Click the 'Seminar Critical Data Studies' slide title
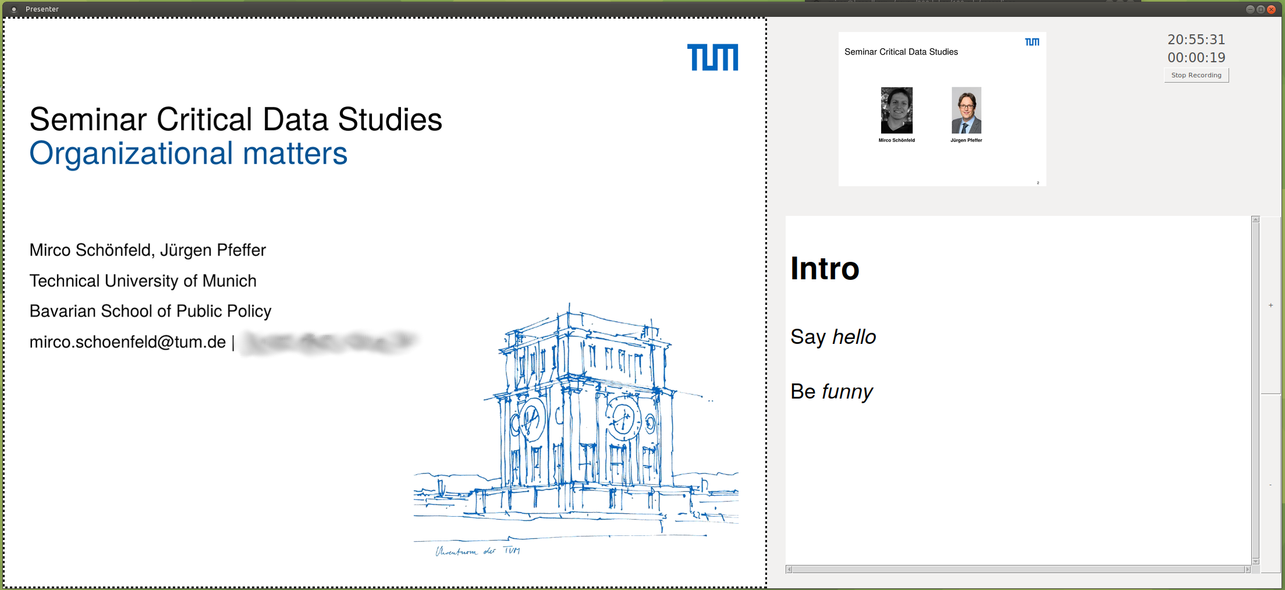 click(236, 119)
